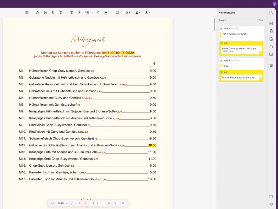Open the stamp tool dropdown
This screenshot has width=278, height=209.
pos(137,12)
